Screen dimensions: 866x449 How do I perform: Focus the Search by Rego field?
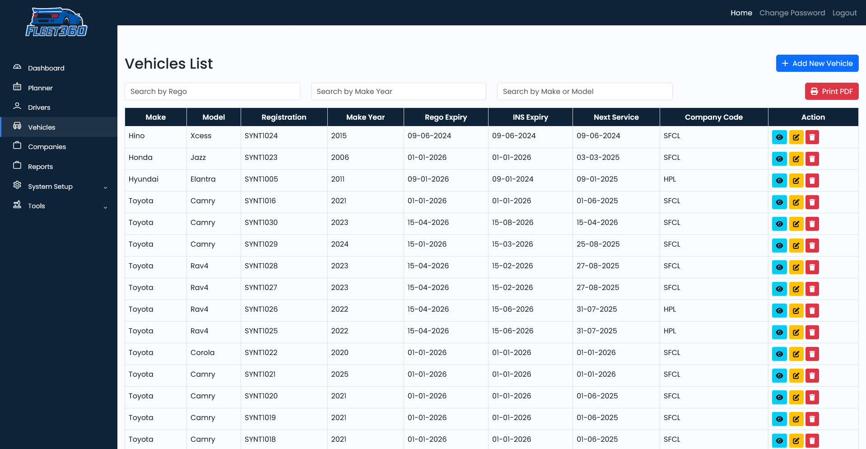click(212, 92)
